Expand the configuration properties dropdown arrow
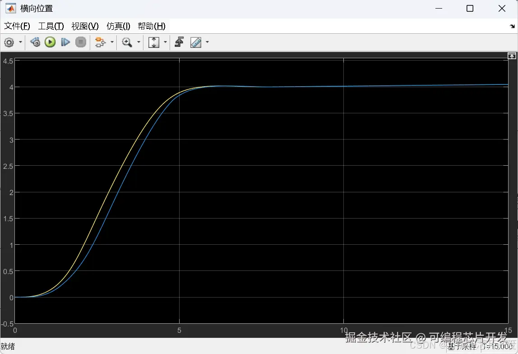Viewport: 518px width, 354px height. pos(20,42)
